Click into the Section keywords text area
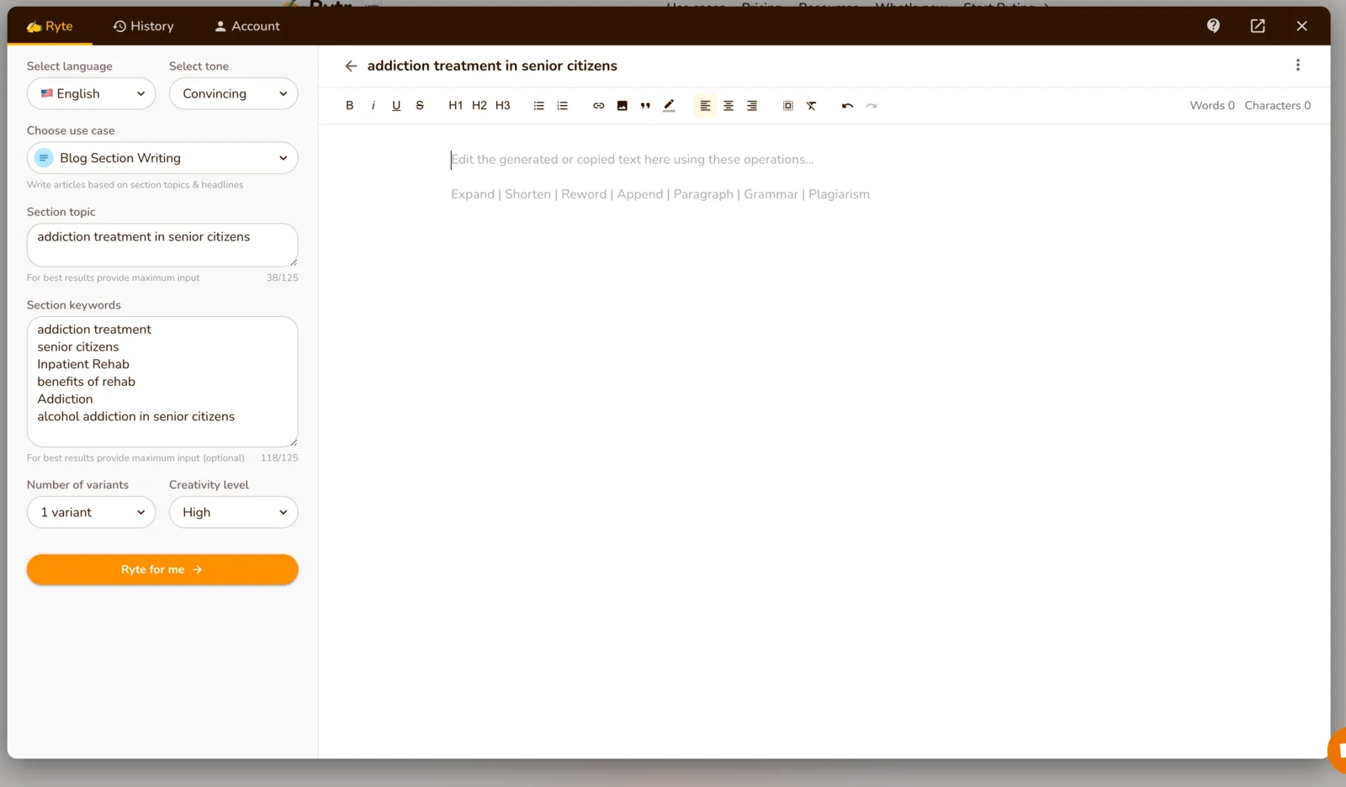Image resolution: width=1346 pixels, height=787 pixels. [162, 382]
